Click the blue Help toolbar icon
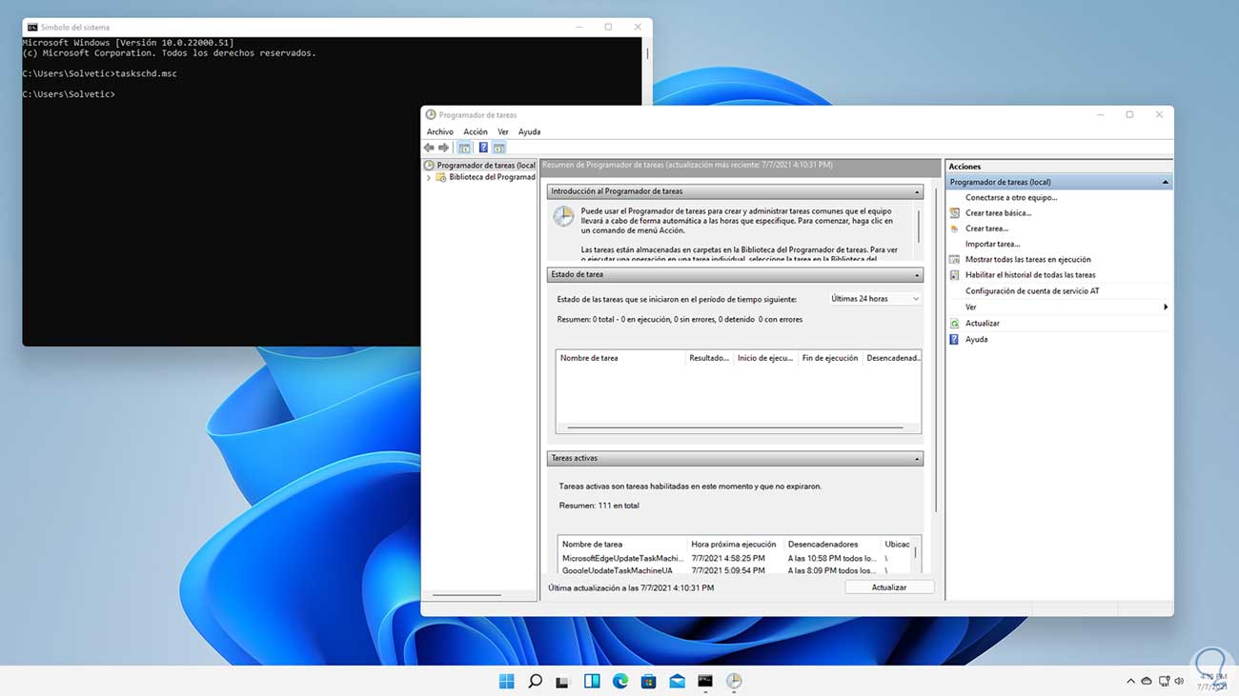 click(483, 148)
